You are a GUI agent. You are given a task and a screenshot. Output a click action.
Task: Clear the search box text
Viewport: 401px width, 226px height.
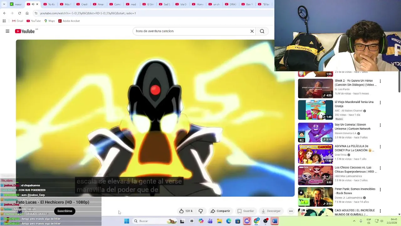click(252, 31)
